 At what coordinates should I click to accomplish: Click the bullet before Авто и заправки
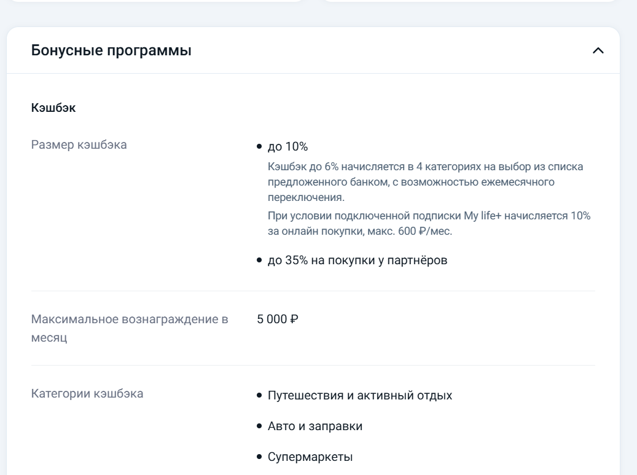tap(260, 426)
